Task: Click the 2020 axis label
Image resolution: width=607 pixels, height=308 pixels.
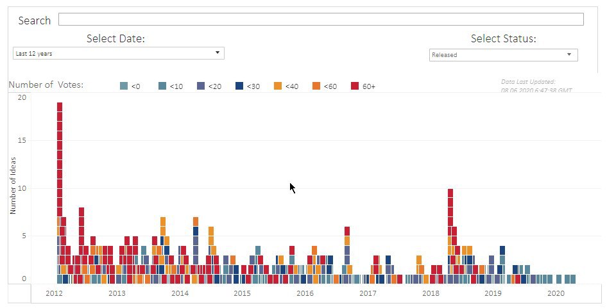Action: [556, 293]
